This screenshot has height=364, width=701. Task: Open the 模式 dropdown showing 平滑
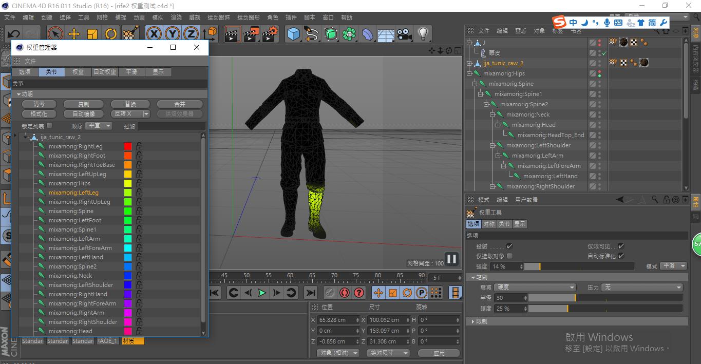(x=673, y=266)
